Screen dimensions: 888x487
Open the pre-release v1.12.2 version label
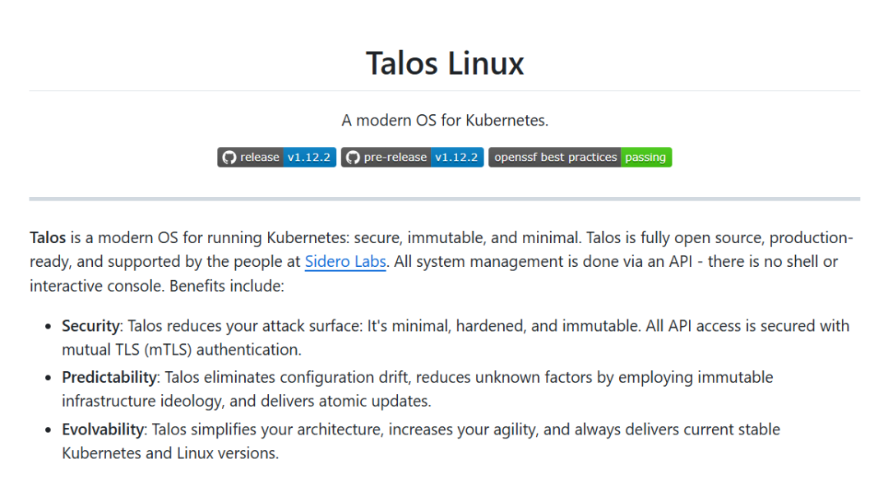tap(456, 157)
